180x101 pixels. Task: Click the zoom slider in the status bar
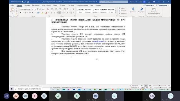point(159,86)
